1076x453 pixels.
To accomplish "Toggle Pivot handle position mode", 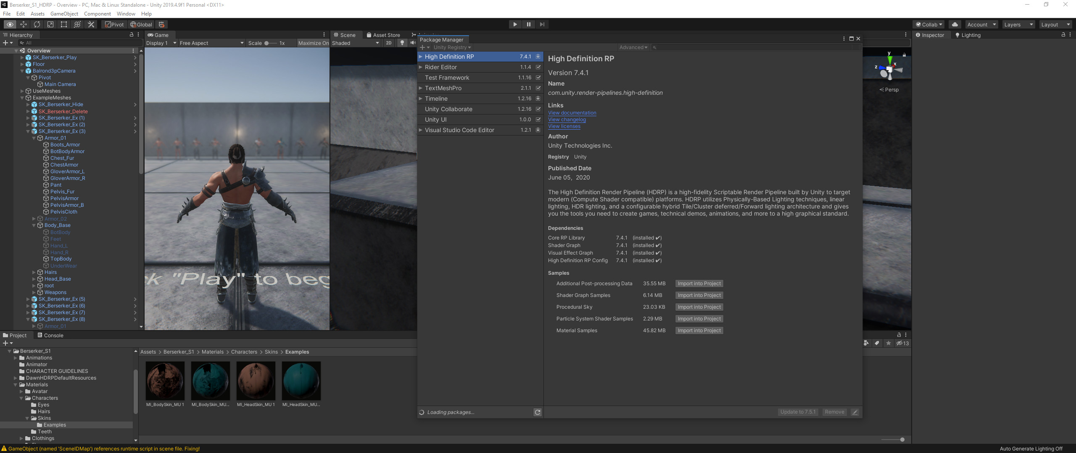I will [114, 24].
